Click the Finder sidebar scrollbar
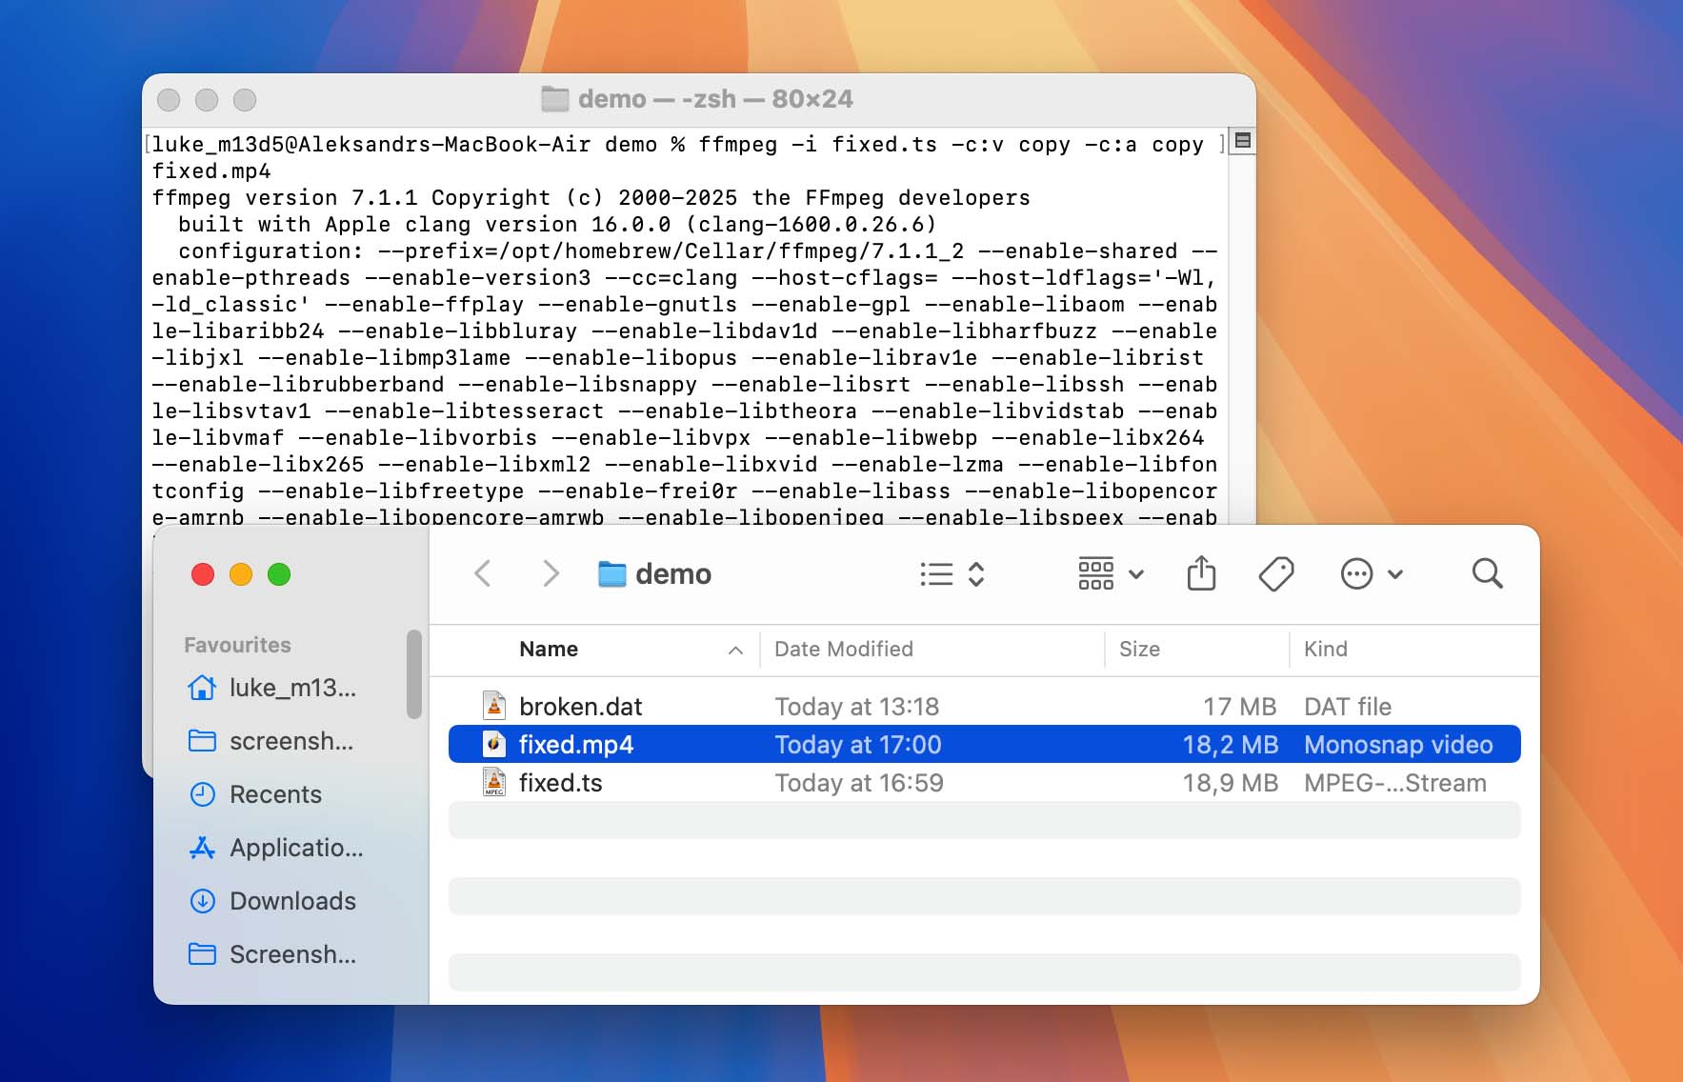Viewport: 1683px width, 1082px height. (413, 674)
